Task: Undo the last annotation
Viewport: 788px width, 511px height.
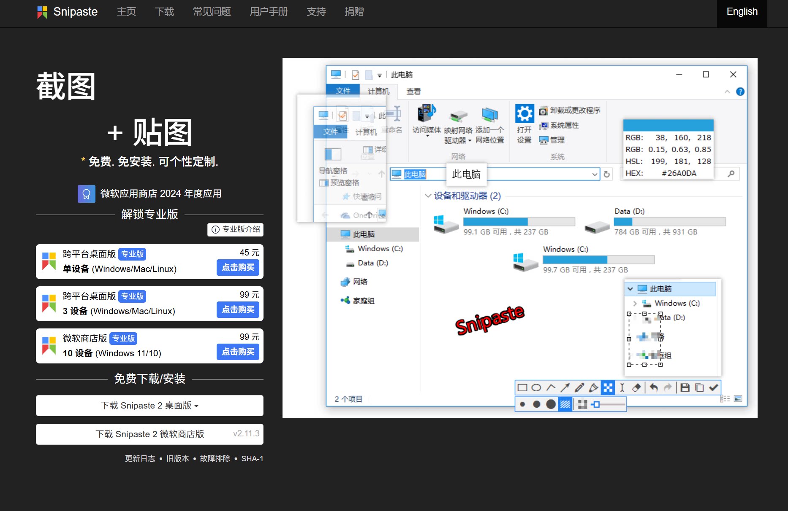Action: pos(655,387)
